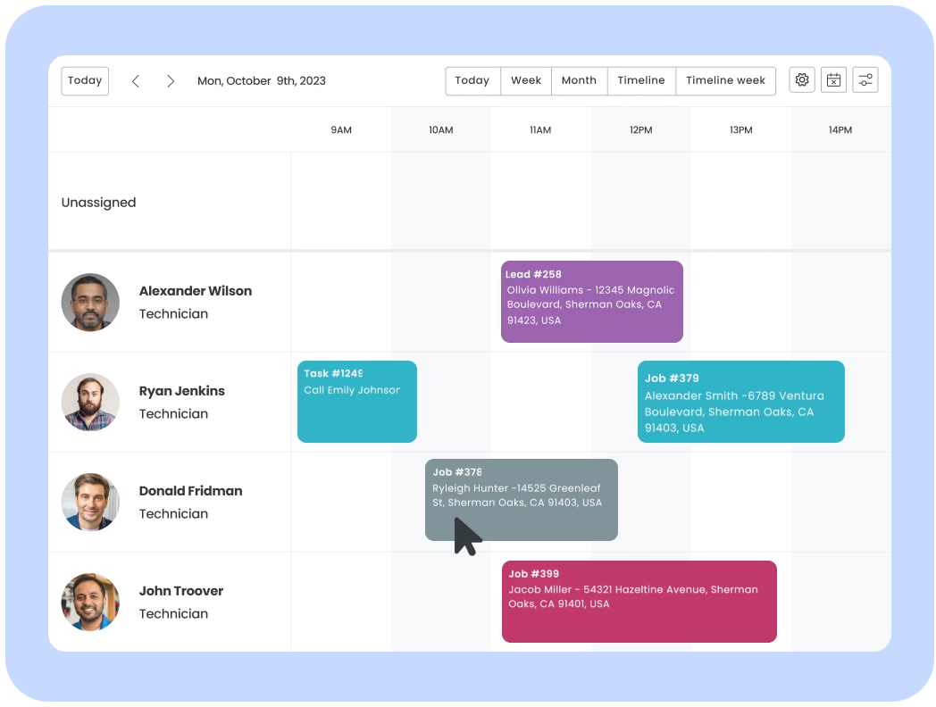Switch to Timeline view
936x707 pixels.
tap(640, 80)
